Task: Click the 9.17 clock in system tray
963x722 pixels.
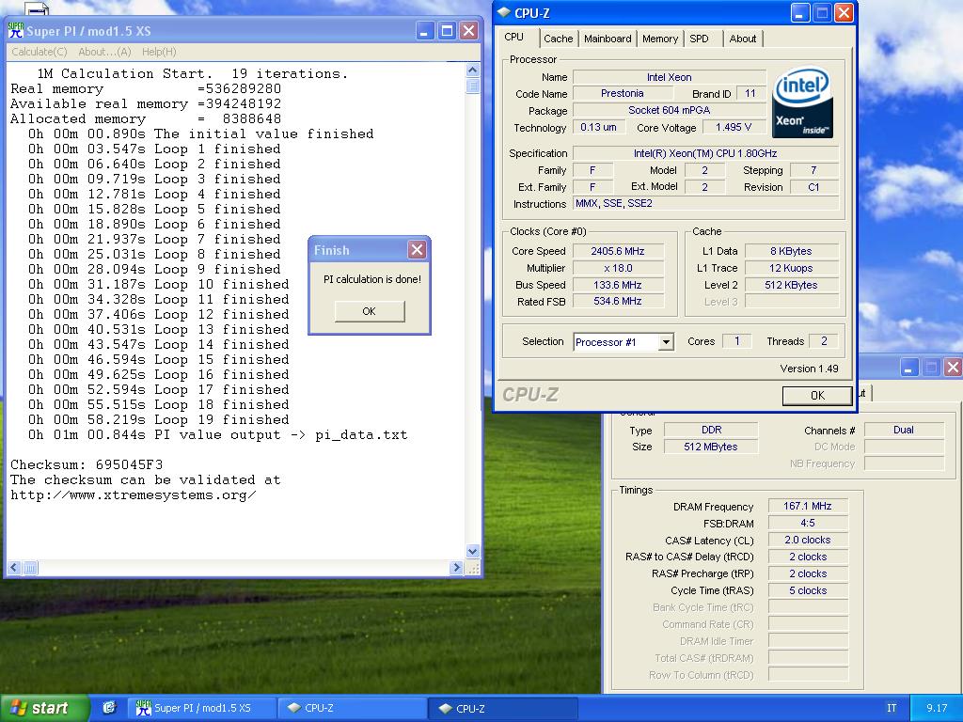Action: 937,708
